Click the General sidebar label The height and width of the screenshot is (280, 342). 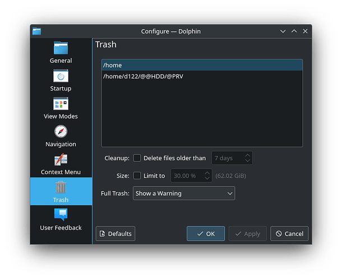click(x=61, y=60)
